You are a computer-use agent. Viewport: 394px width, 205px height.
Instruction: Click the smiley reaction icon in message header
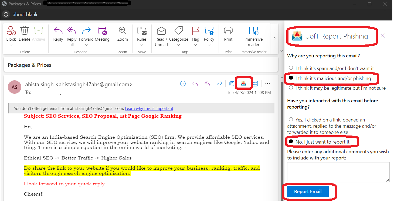[183, 84]
